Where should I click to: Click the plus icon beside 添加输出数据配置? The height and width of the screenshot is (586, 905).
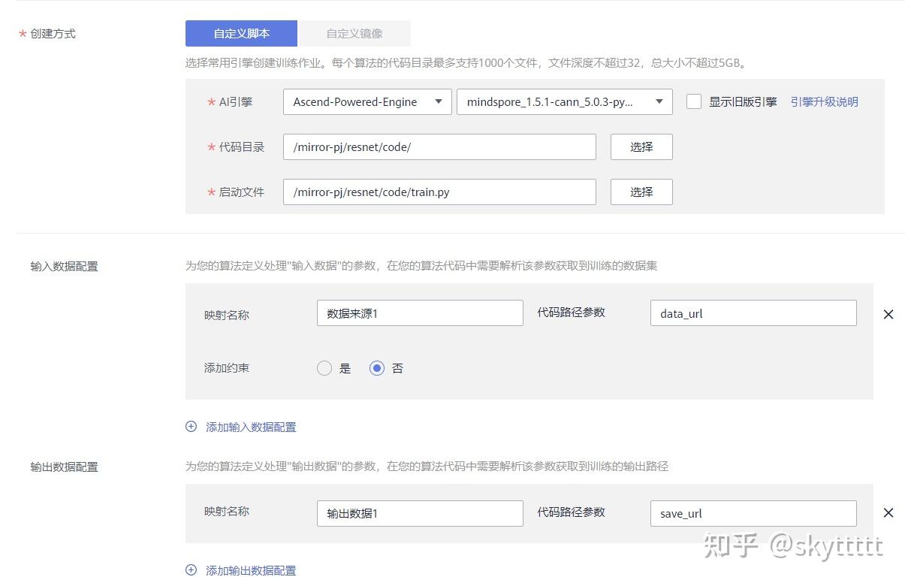click(x=191, y=571)
